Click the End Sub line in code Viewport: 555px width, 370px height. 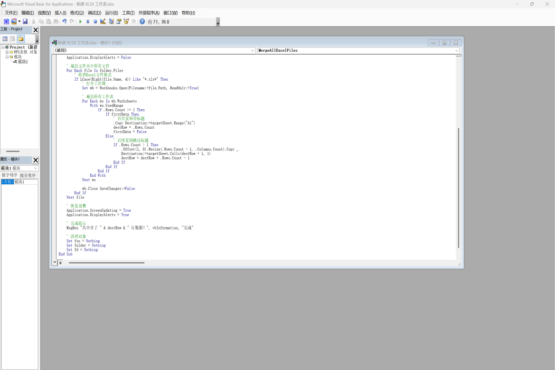pyautogui.click(x=66, y=254)
